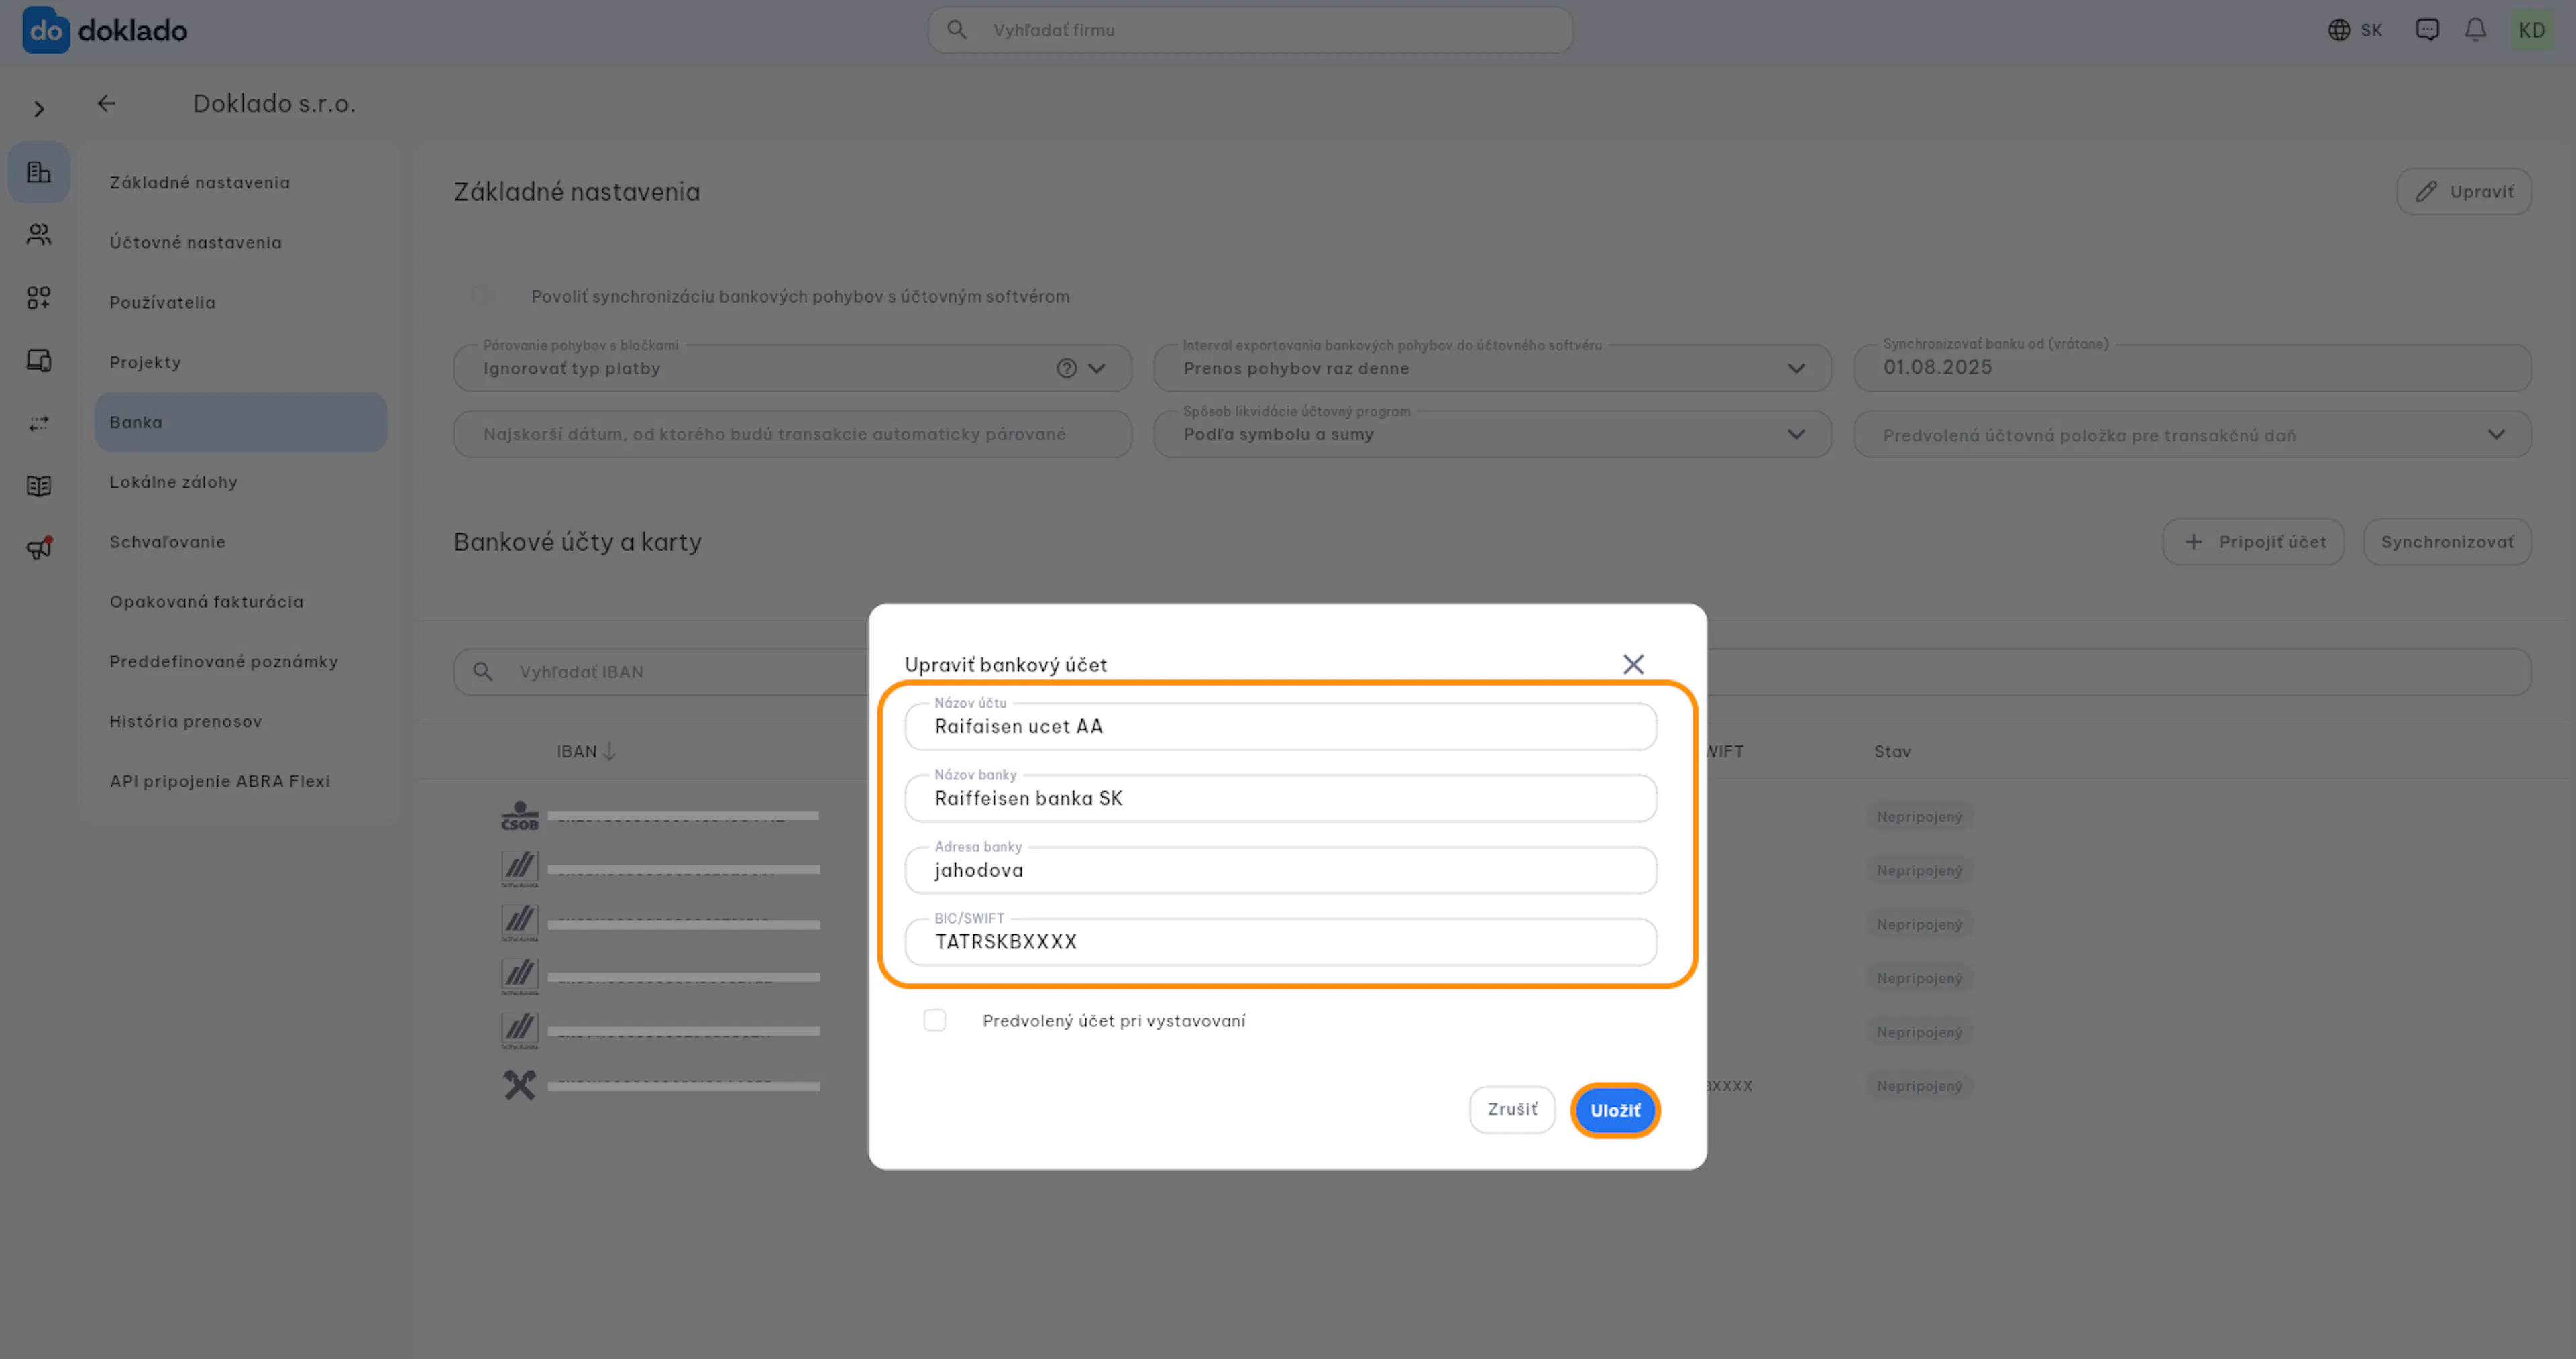Screen dimensions: 2576x1359
Task: Select Projekty menu item
Action: click(x=240, y=362)
